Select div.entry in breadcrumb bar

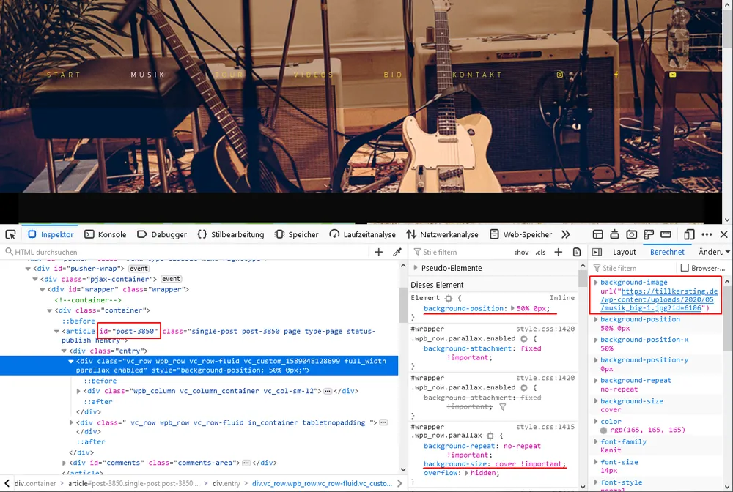point(226,484)
